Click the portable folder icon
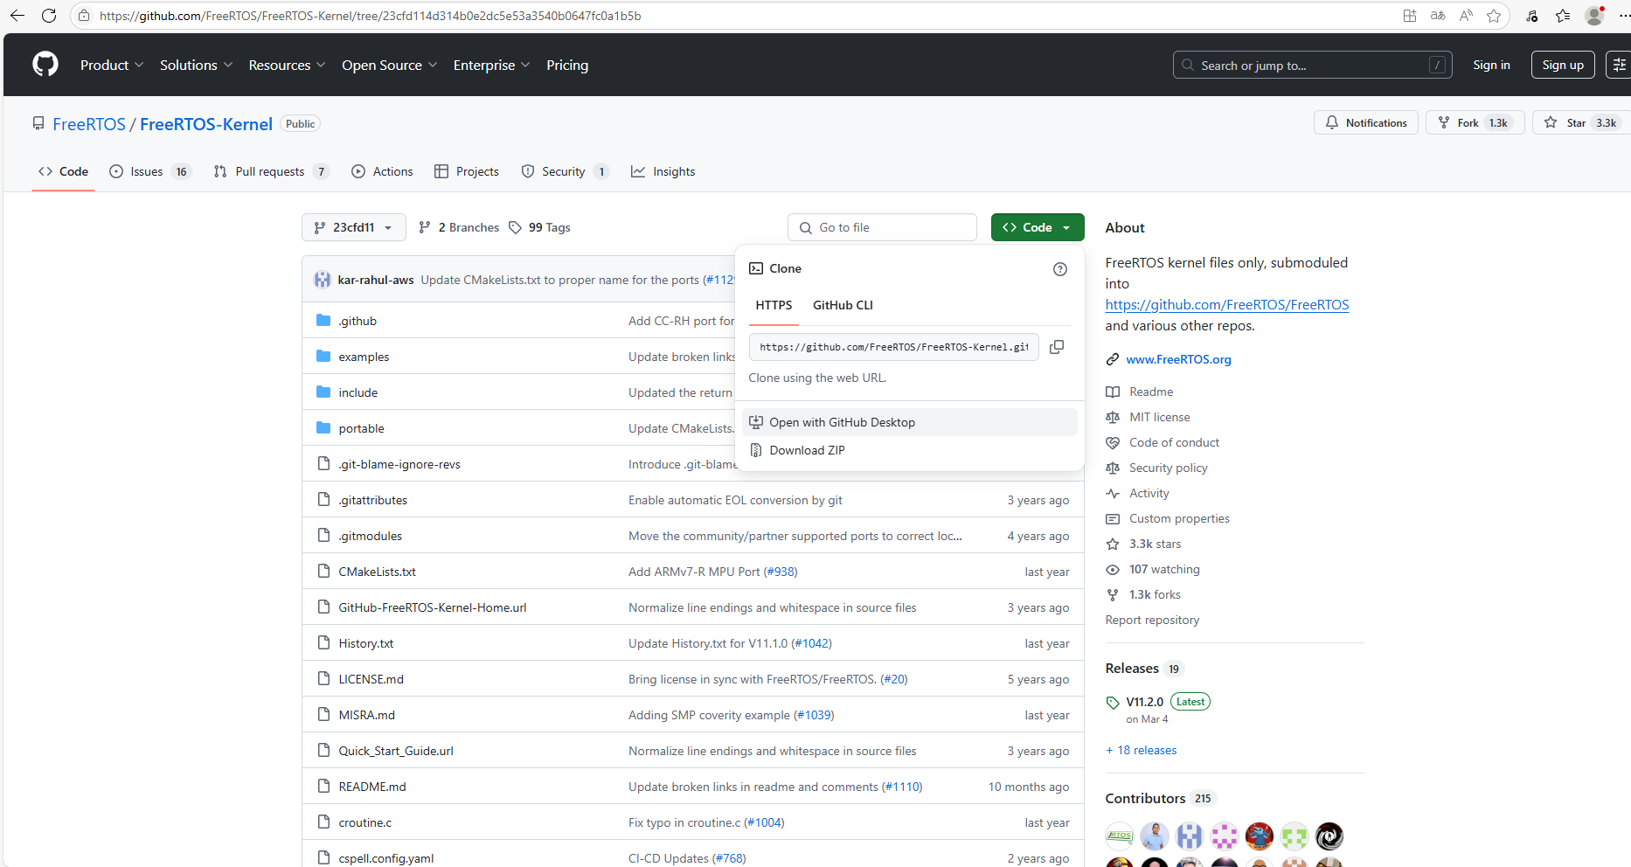Screen dimensions: 1631x867 click(323, 428)
